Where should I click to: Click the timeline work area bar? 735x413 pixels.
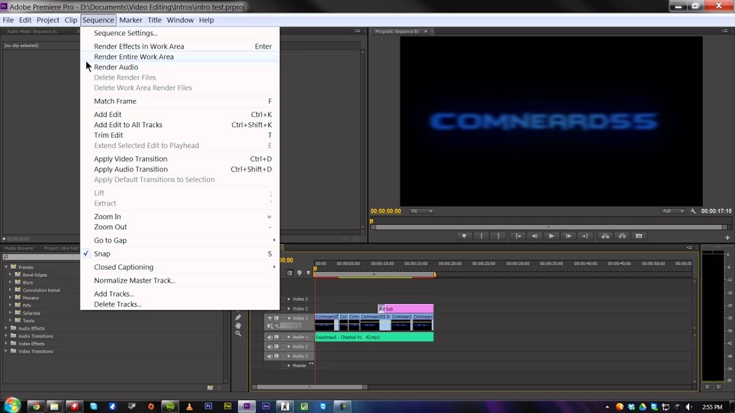(x=374, y=274)
